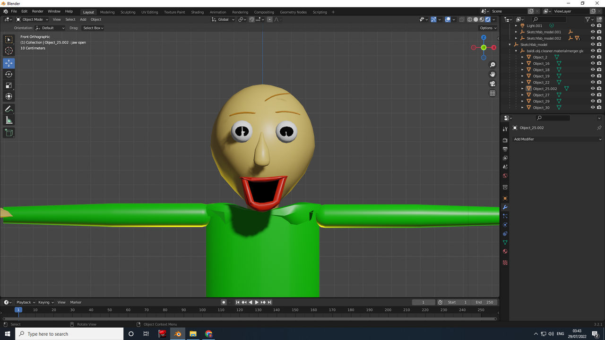The height and width of the screenshot is (340, 605).
Task: Switch to the UV Editing workspace tab
Action: pos(150,12)
